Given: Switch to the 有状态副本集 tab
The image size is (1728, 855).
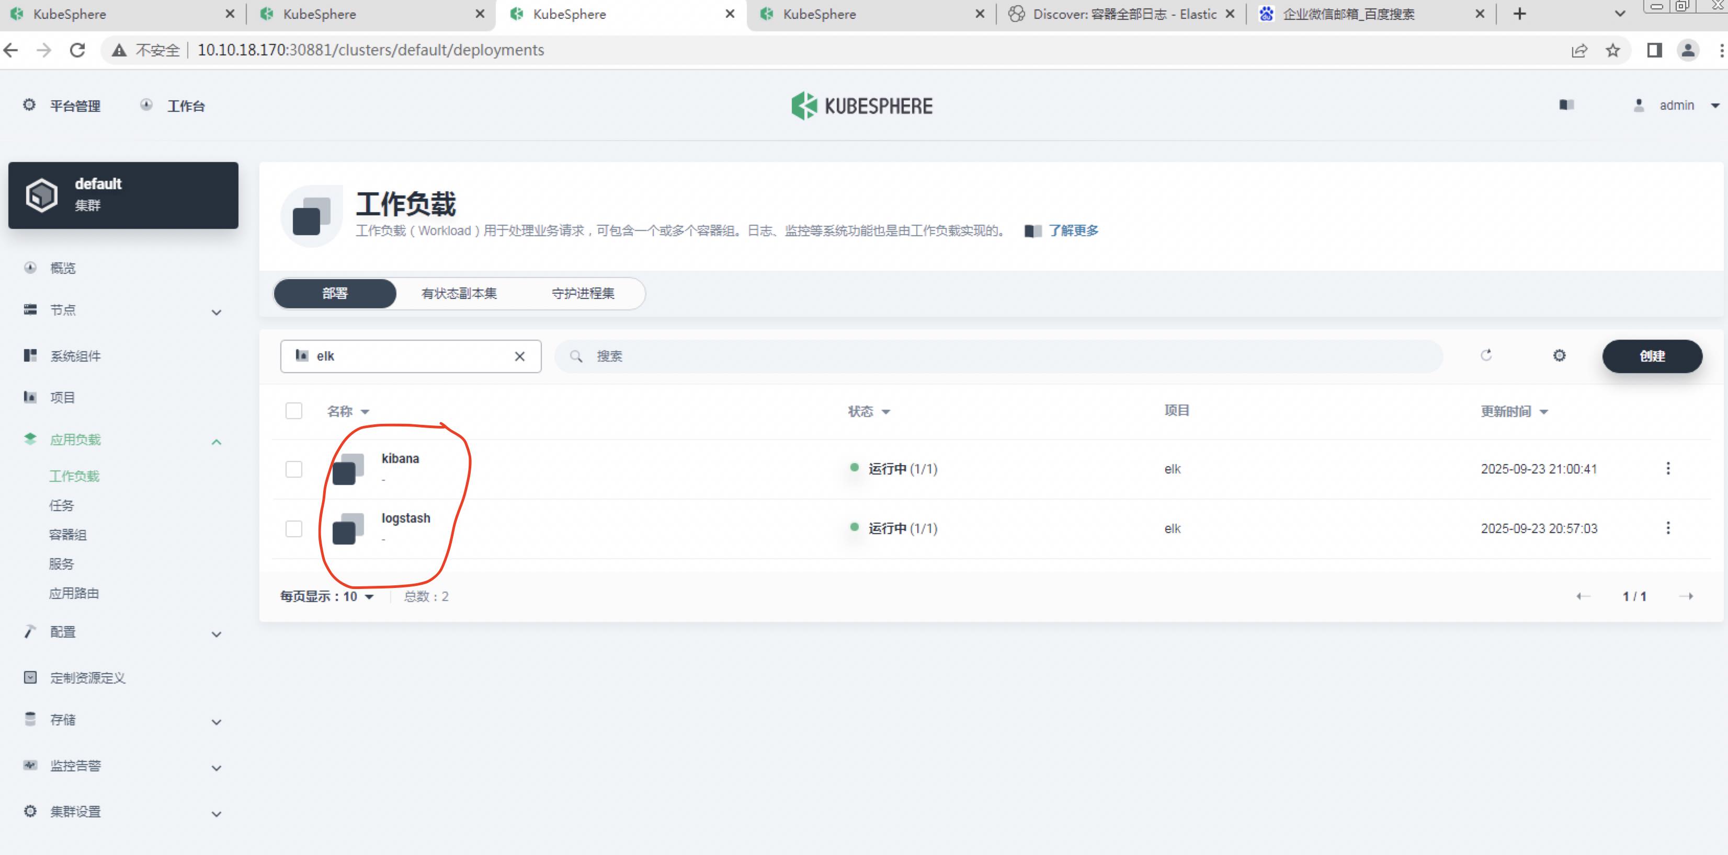Looking at the screenshot, I should [459, 294].
